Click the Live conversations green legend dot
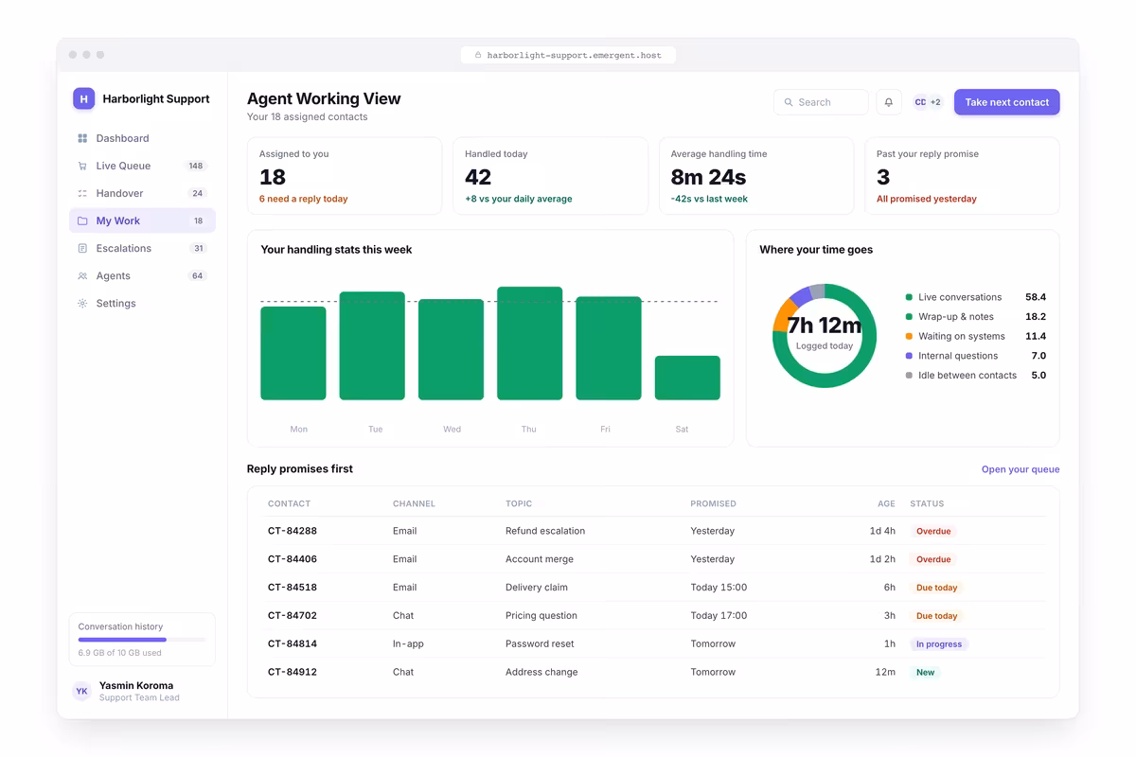Viewport: 1136px width, 757px height. pyautogui.click(x=909, y=297)
